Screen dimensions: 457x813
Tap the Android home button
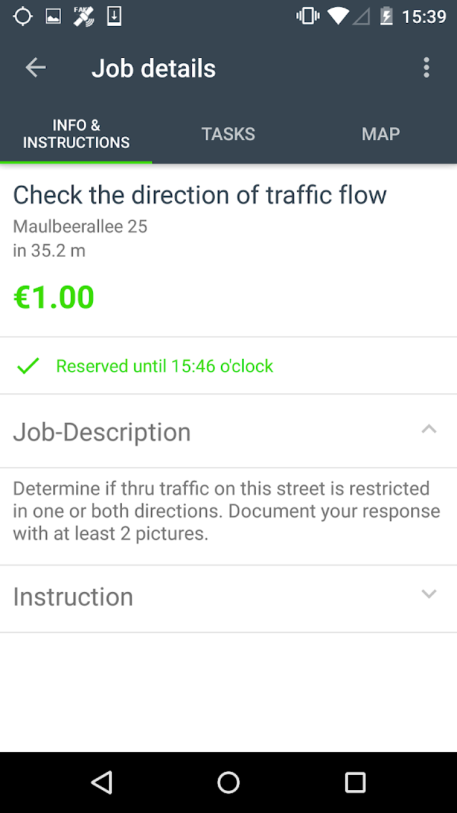pos(228,783)
